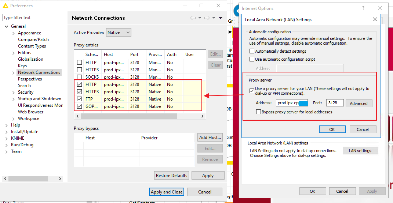Click the Internet Options help question mark
The image size is (393, 203).
point(363,8)
